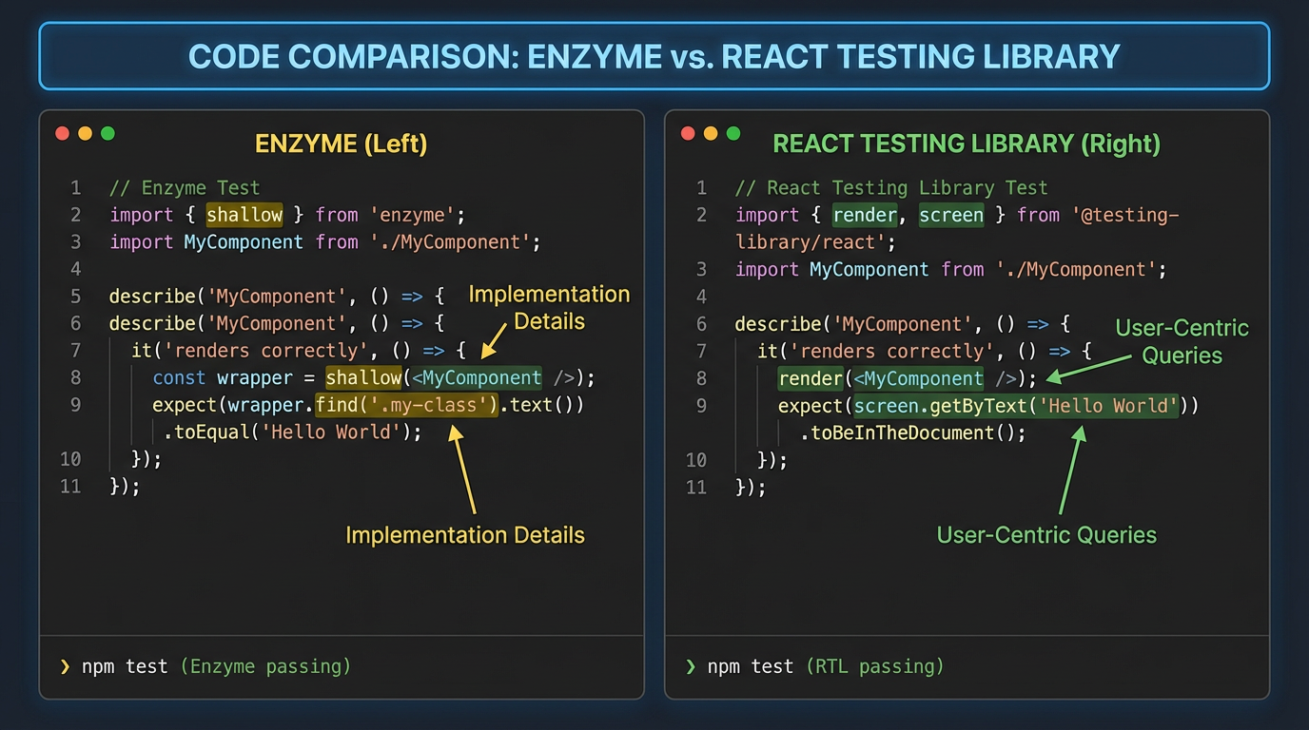Screen dimensions: 1309x730
Task: Toggle the highlight on the 'render' import keyword
Action: click(x=865, y=215)
